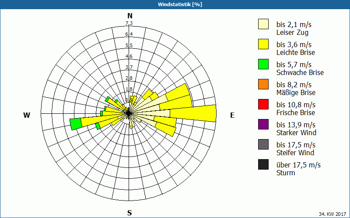This screenshot has width=350, height=218.
Task: Click the '7,3' ring scale value
Action: (x=129, y=23)
